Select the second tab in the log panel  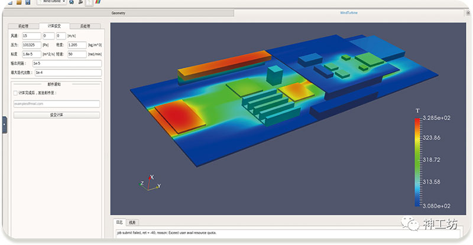[132, 223]
